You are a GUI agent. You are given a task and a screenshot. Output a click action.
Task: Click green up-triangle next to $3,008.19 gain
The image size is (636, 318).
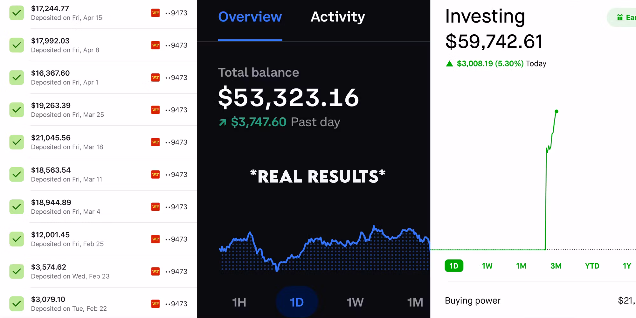[449, 64]
